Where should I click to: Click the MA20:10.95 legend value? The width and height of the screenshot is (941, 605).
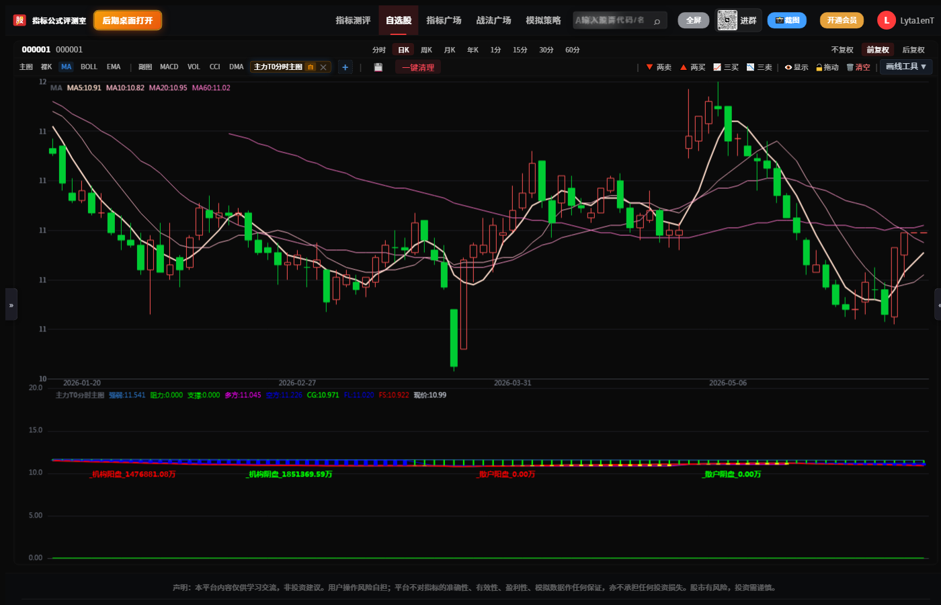click(168, 88)
